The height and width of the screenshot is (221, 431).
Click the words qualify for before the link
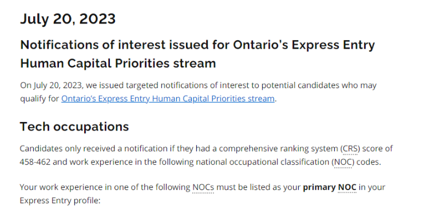click(39, 98)
